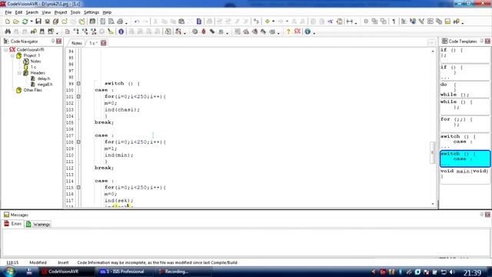Click the green reopen file icon
This screenshot has height=277, width=492.
tap(25, 22)
